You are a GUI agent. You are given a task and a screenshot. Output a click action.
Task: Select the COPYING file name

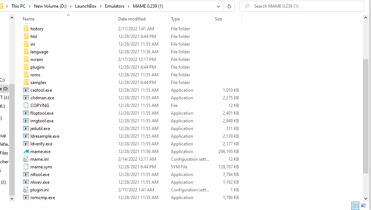40,105
